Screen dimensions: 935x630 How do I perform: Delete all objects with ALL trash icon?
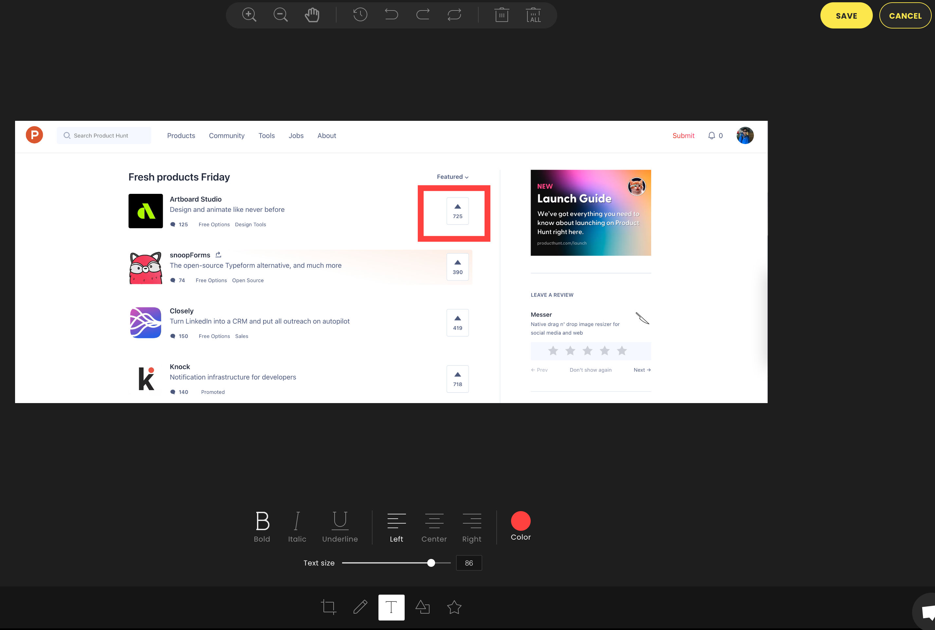coord(533,15)
